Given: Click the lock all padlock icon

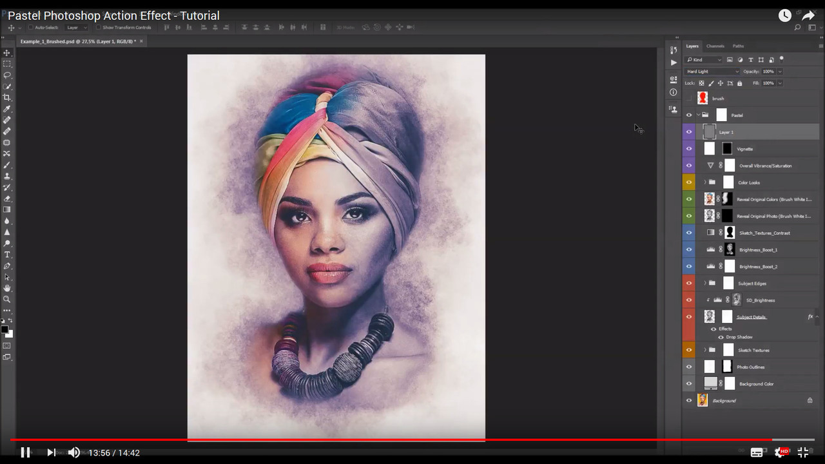Looking at the screenshot, I should tap(739, 83).
